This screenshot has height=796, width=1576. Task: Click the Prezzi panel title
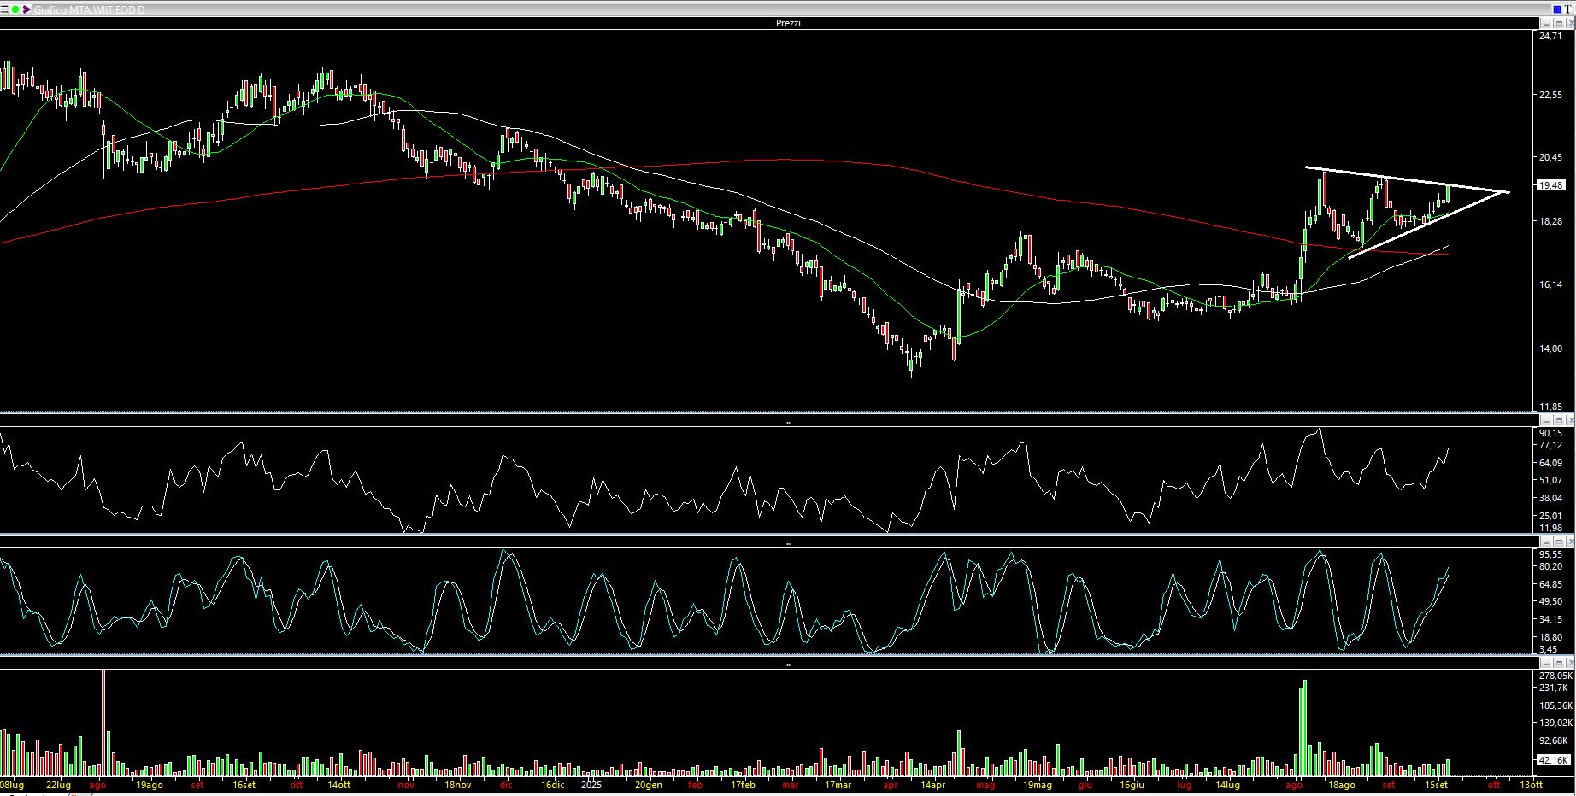pos(787,23)
